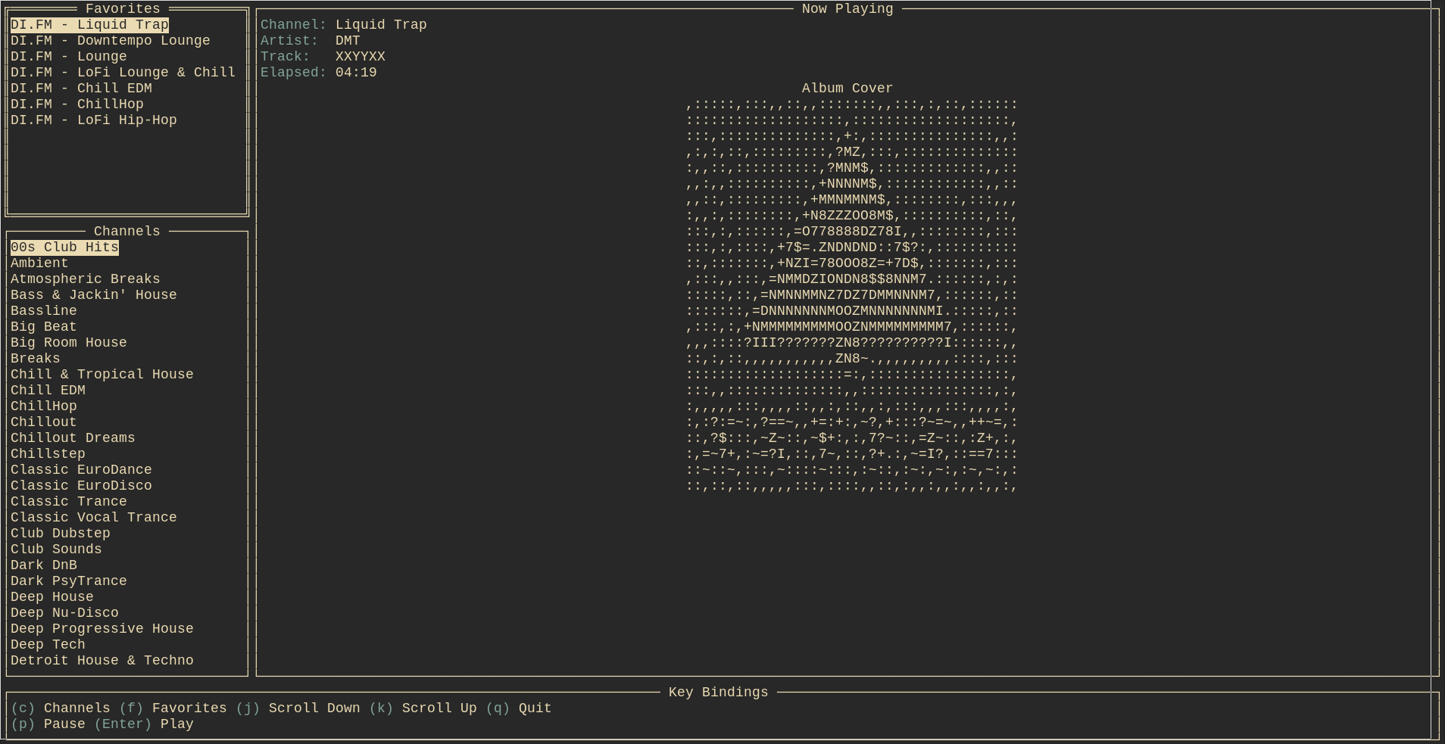Select the Big Beat channel
This screenshot has width=1445, height=744.
[x=44, y=326]
